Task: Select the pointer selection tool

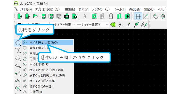Action: 85,16
